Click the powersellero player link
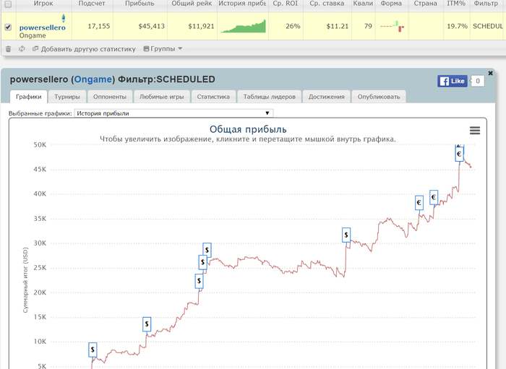The image size is (506, 369). tap(42, 27)
